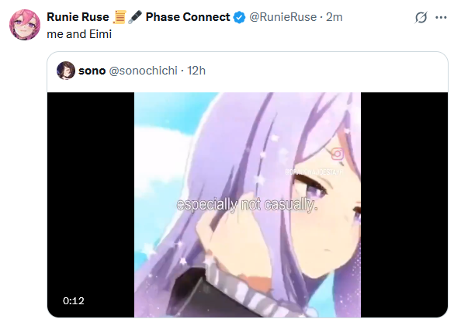Viewport: 454px width, 319px height.
Task: Click the 'me and Eimi' tweet text
Action: pos(79,34)
